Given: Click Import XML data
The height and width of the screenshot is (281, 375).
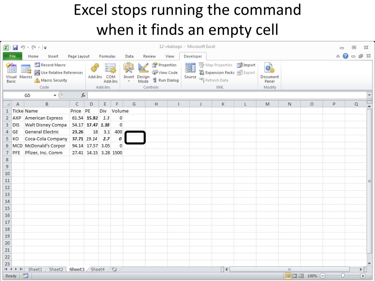Looking at the screenshot, I should (246, 65).
